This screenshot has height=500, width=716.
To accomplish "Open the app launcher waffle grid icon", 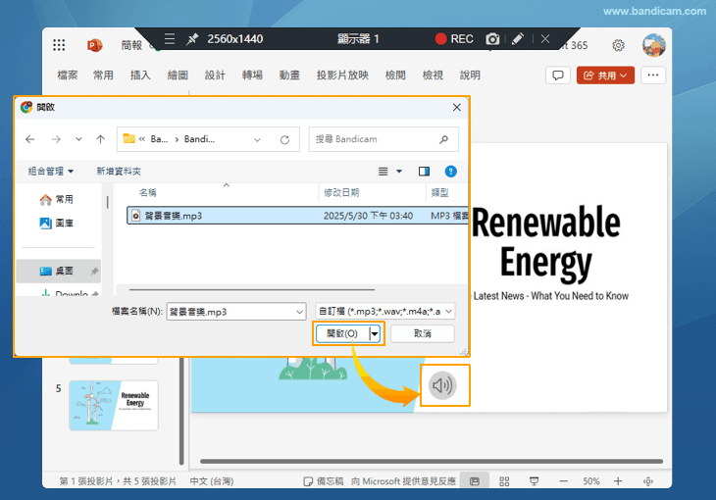I will (59, 45).
